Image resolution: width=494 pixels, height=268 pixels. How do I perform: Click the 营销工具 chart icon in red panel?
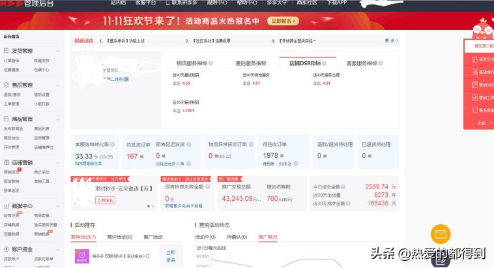475,98
